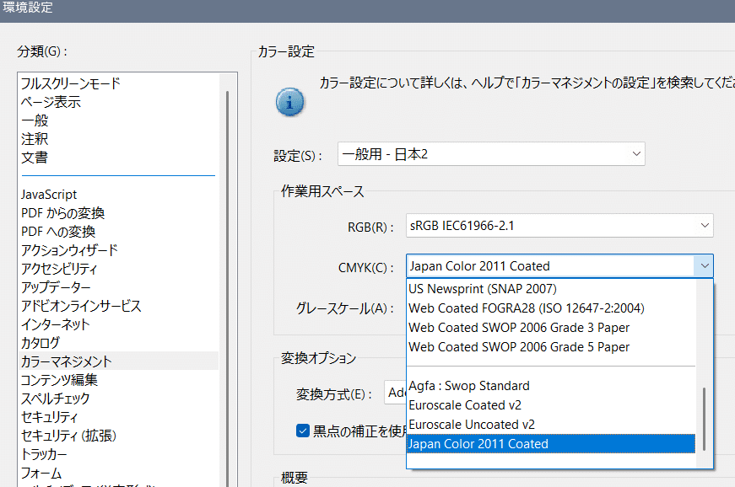Screen dimensions: 735x487
Task: Click the CMYK dropdown list scrollbar thumb
Action: 704,419
